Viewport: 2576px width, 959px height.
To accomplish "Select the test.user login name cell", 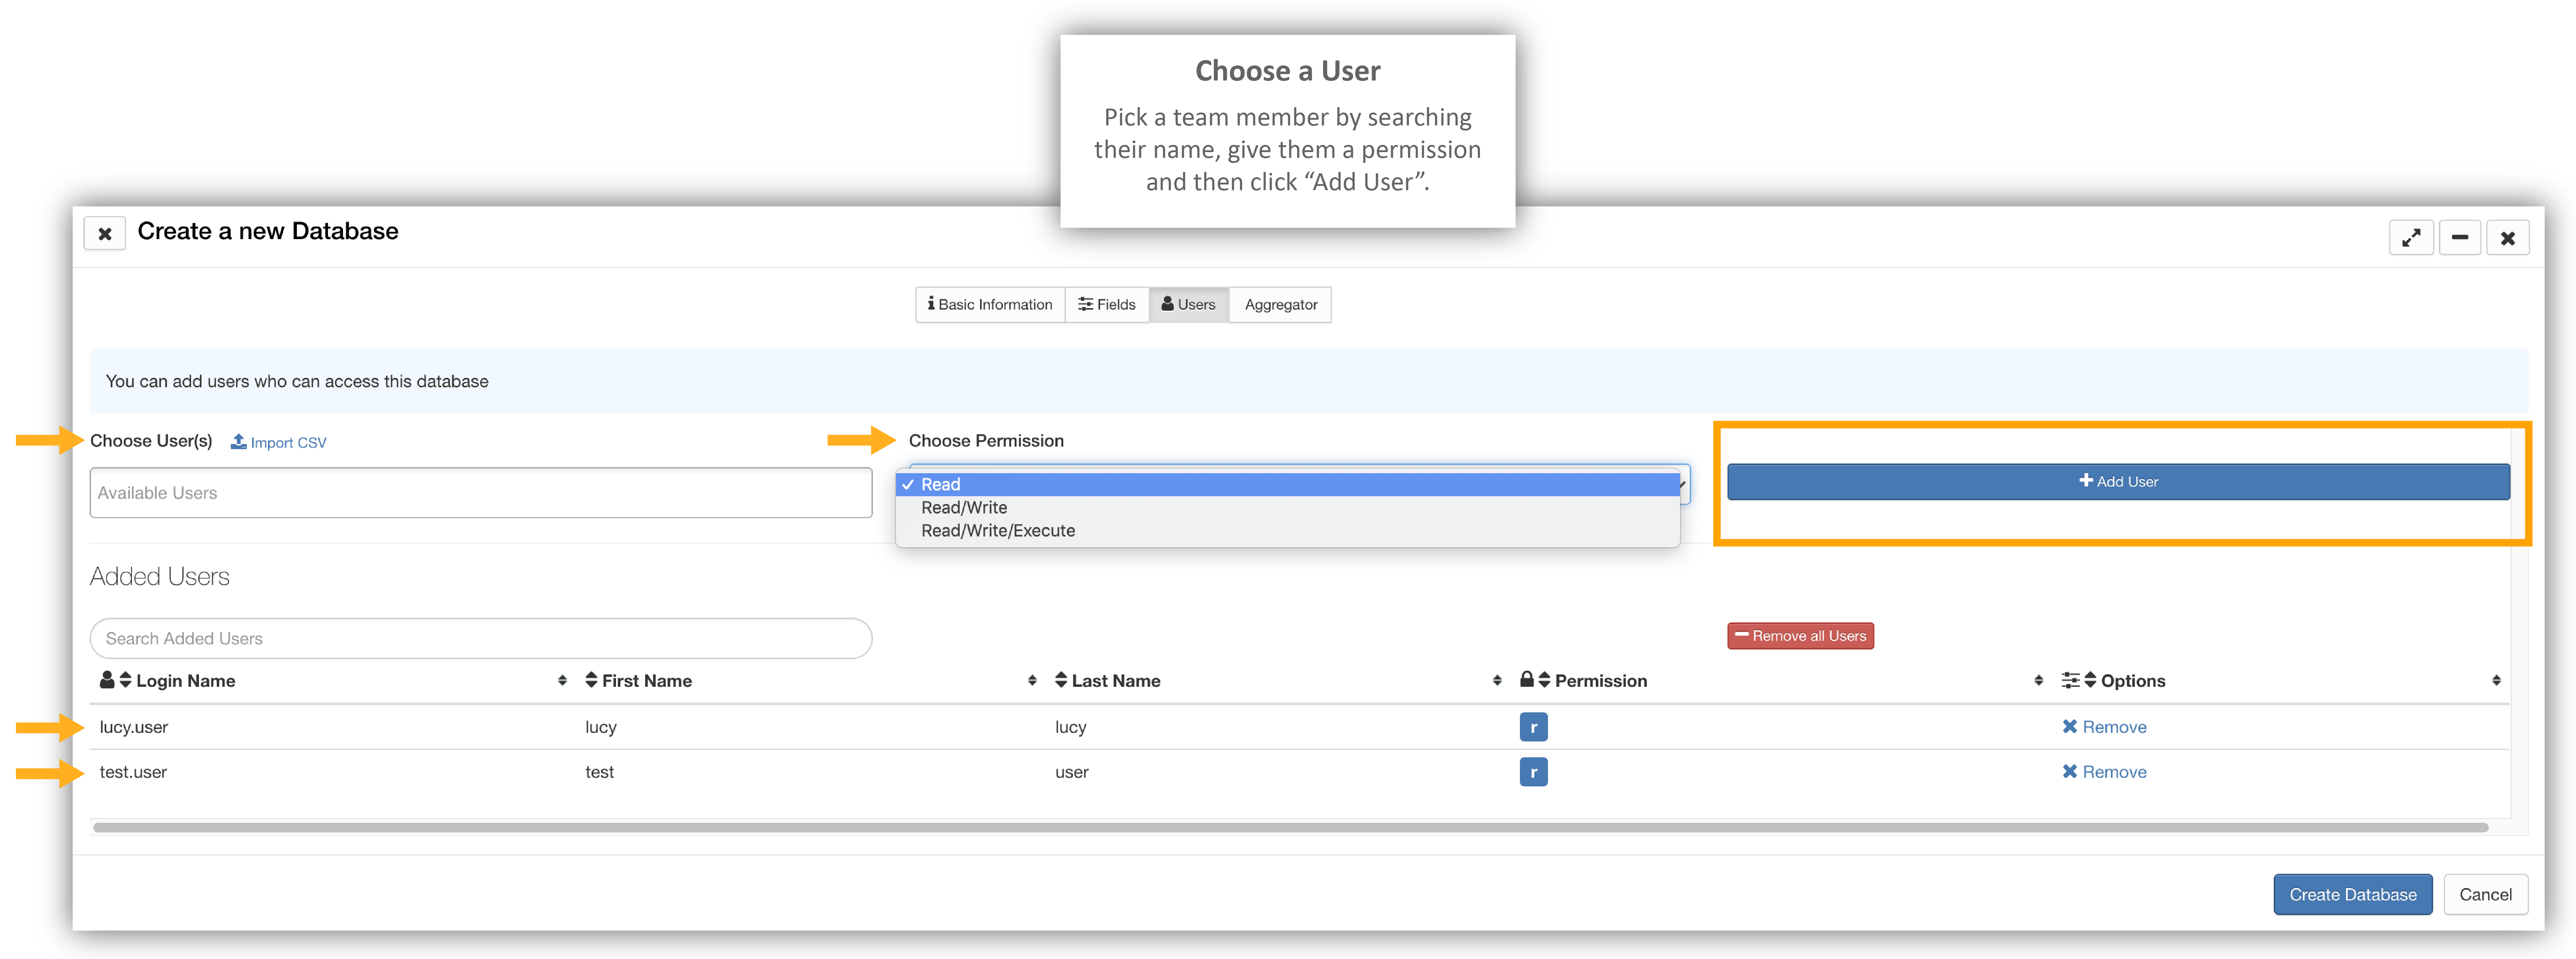I will (133, 772).
